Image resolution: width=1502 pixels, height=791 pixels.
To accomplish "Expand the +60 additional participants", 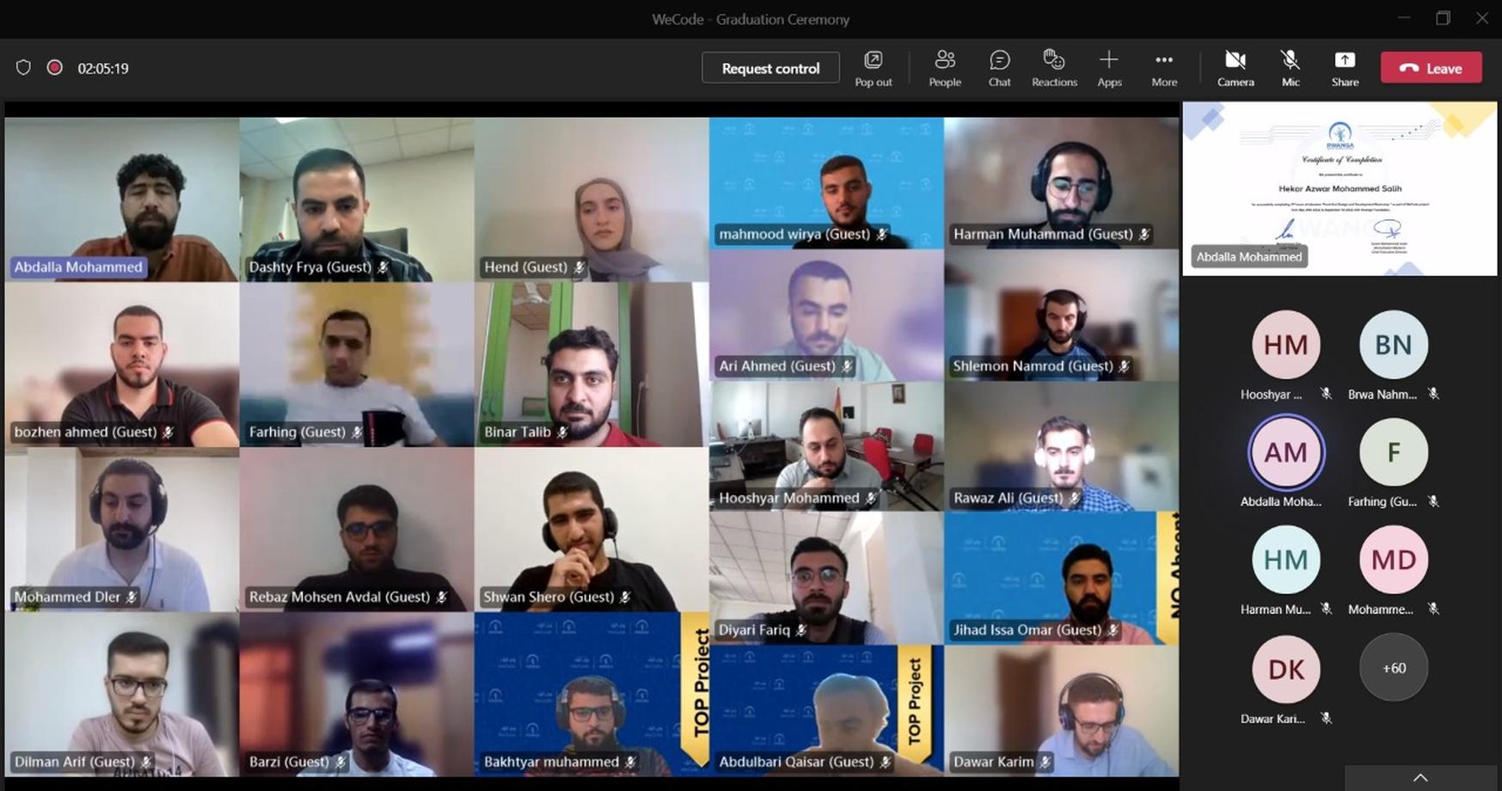I will (x=1393, y=668).
